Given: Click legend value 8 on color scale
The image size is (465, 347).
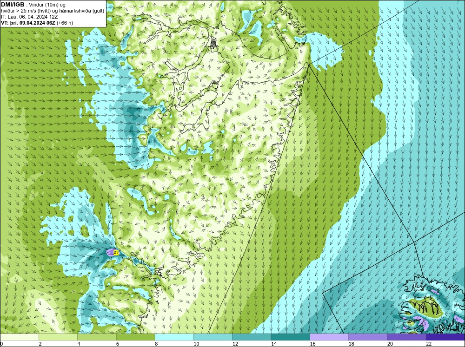Looking at the screenshot, I should pos(156,344).
